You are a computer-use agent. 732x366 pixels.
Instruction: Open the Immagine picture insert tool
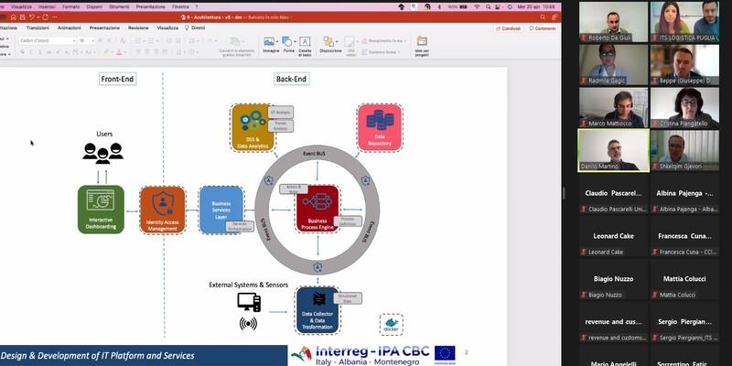tap(270, 45)
